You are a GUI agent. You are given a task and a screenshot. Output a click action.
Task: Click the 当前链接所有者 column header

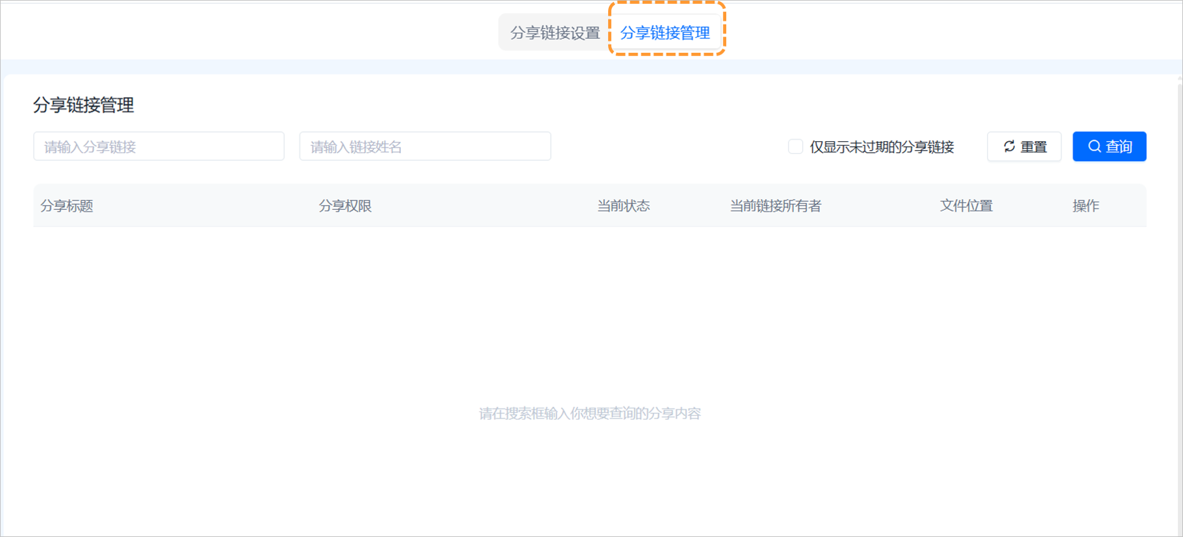pos(775,206)
